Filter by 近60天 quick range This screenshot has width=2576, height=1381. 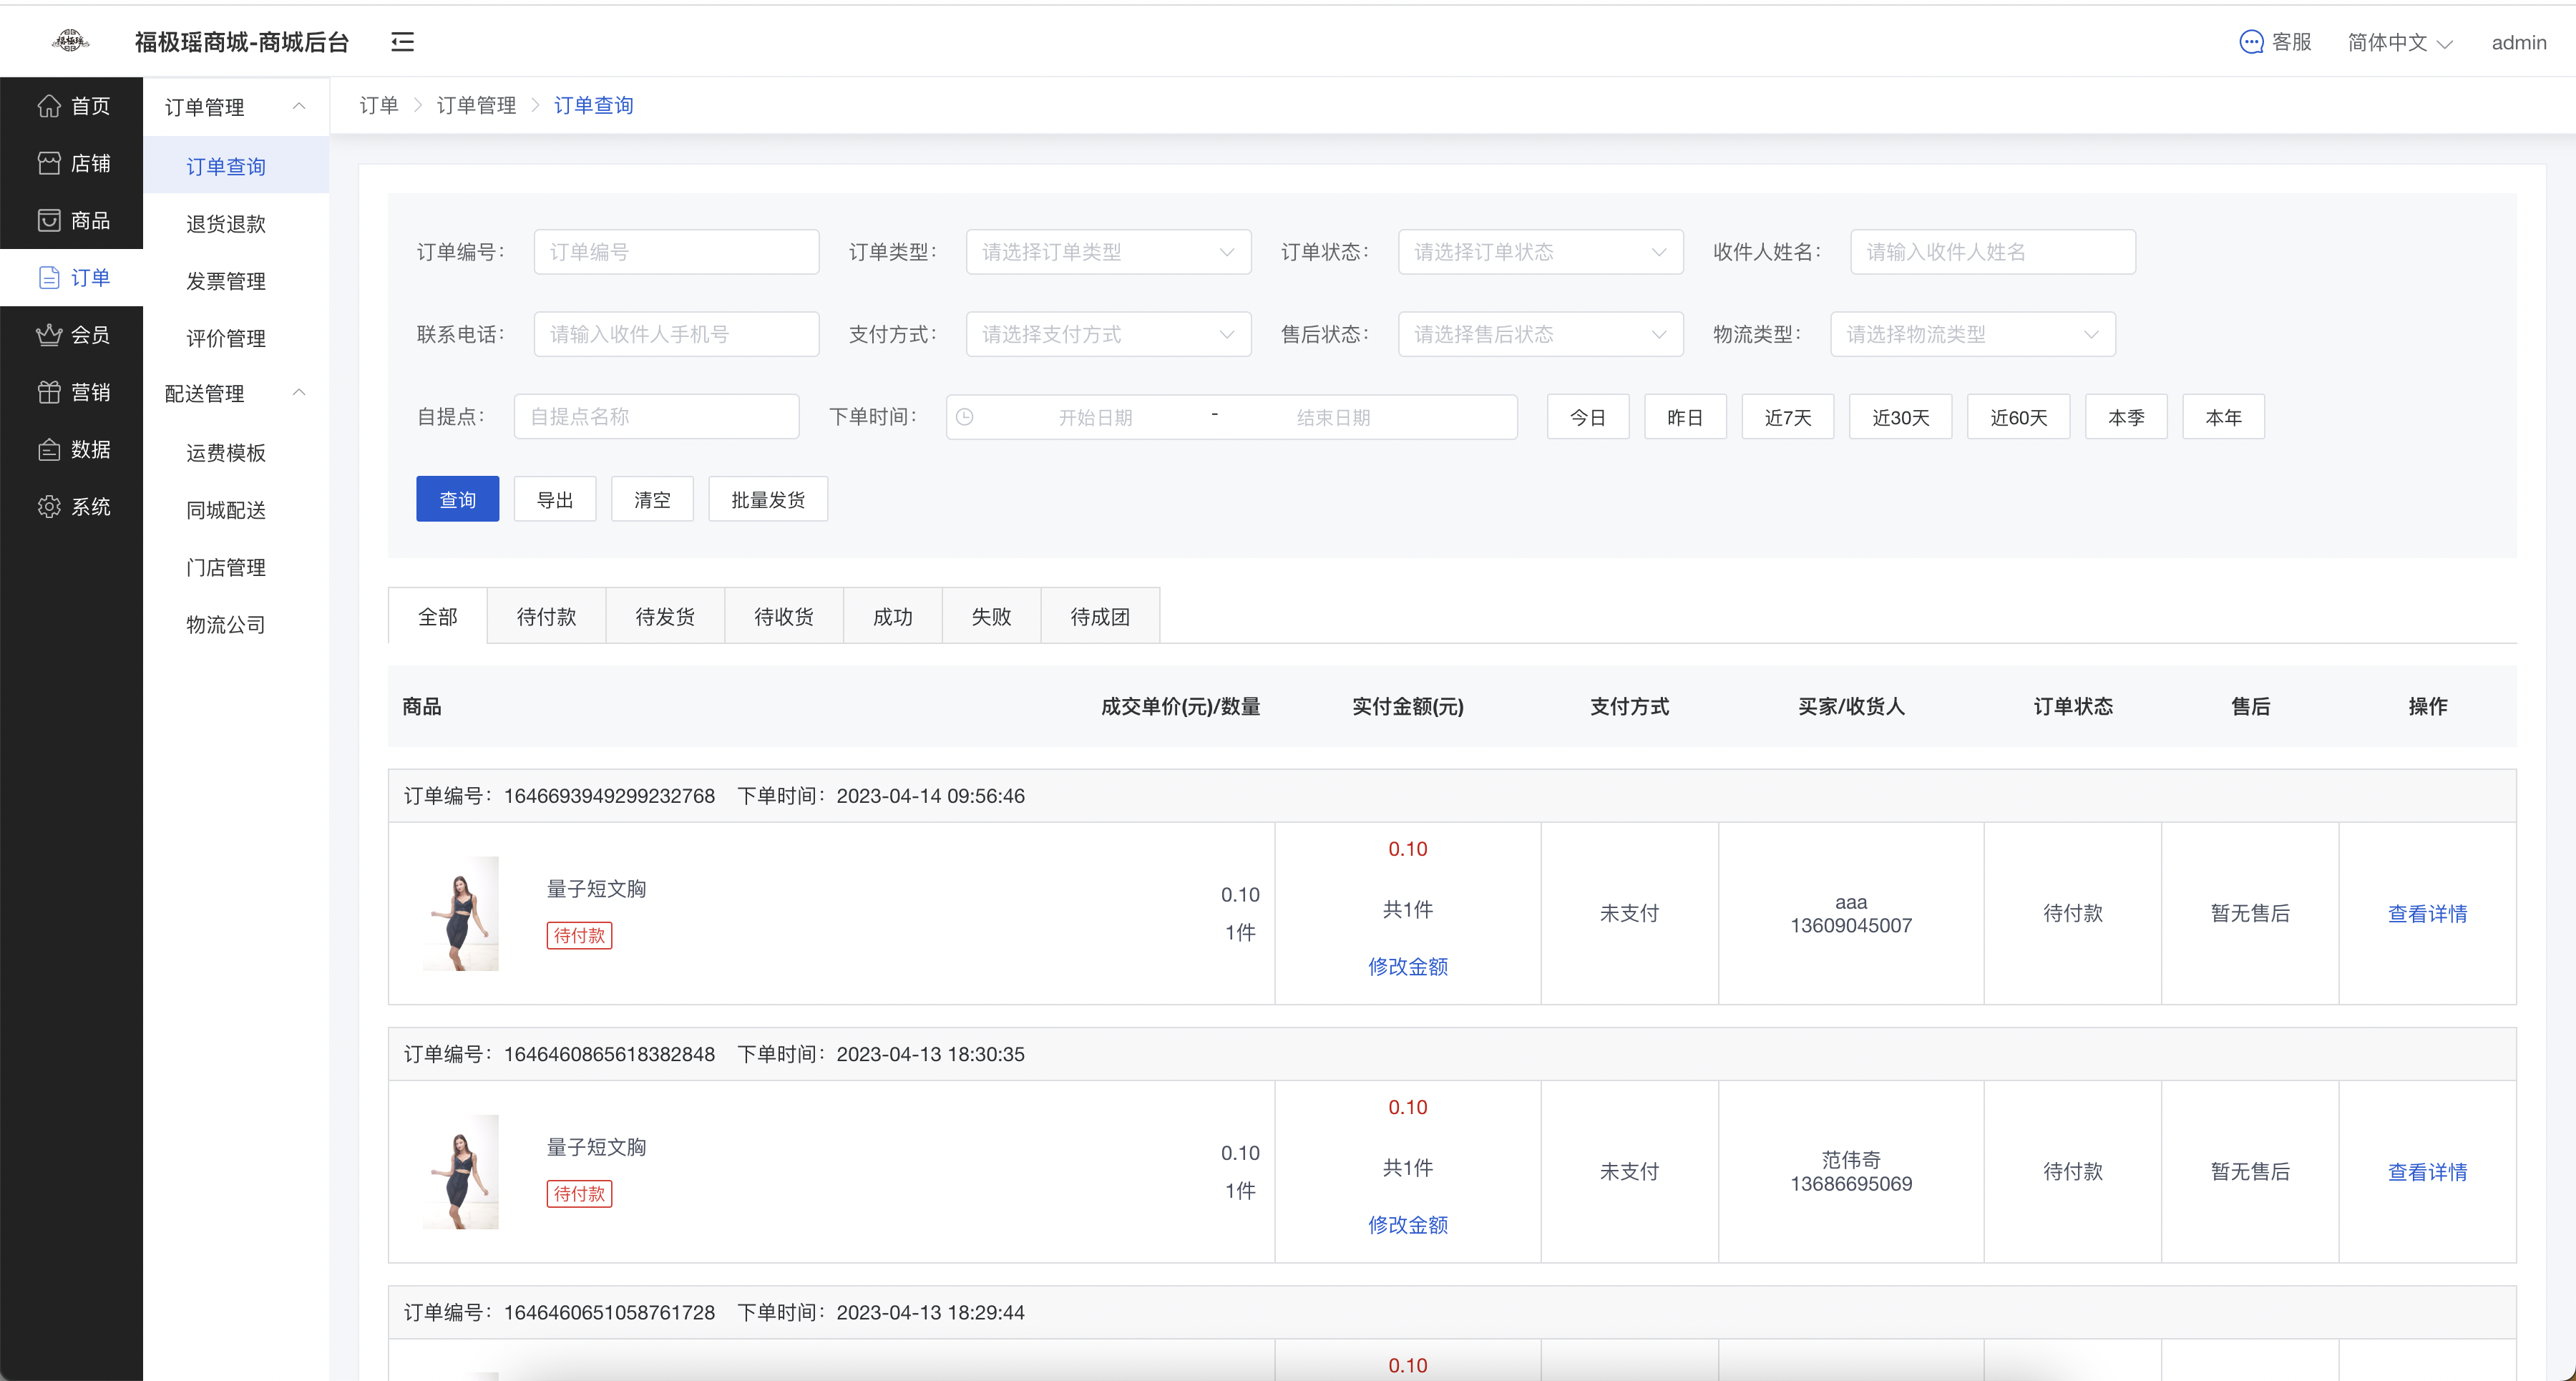2019,417
